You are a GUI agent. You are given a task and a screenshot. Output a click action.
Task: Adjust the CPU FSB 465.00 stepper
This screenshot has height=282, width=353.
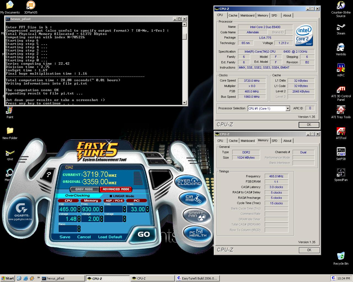coord(79,209)
